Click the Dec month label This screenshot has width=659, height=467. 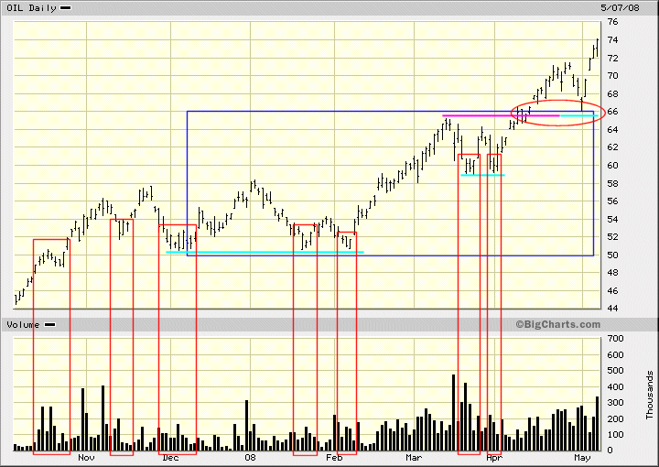(170, 457)
